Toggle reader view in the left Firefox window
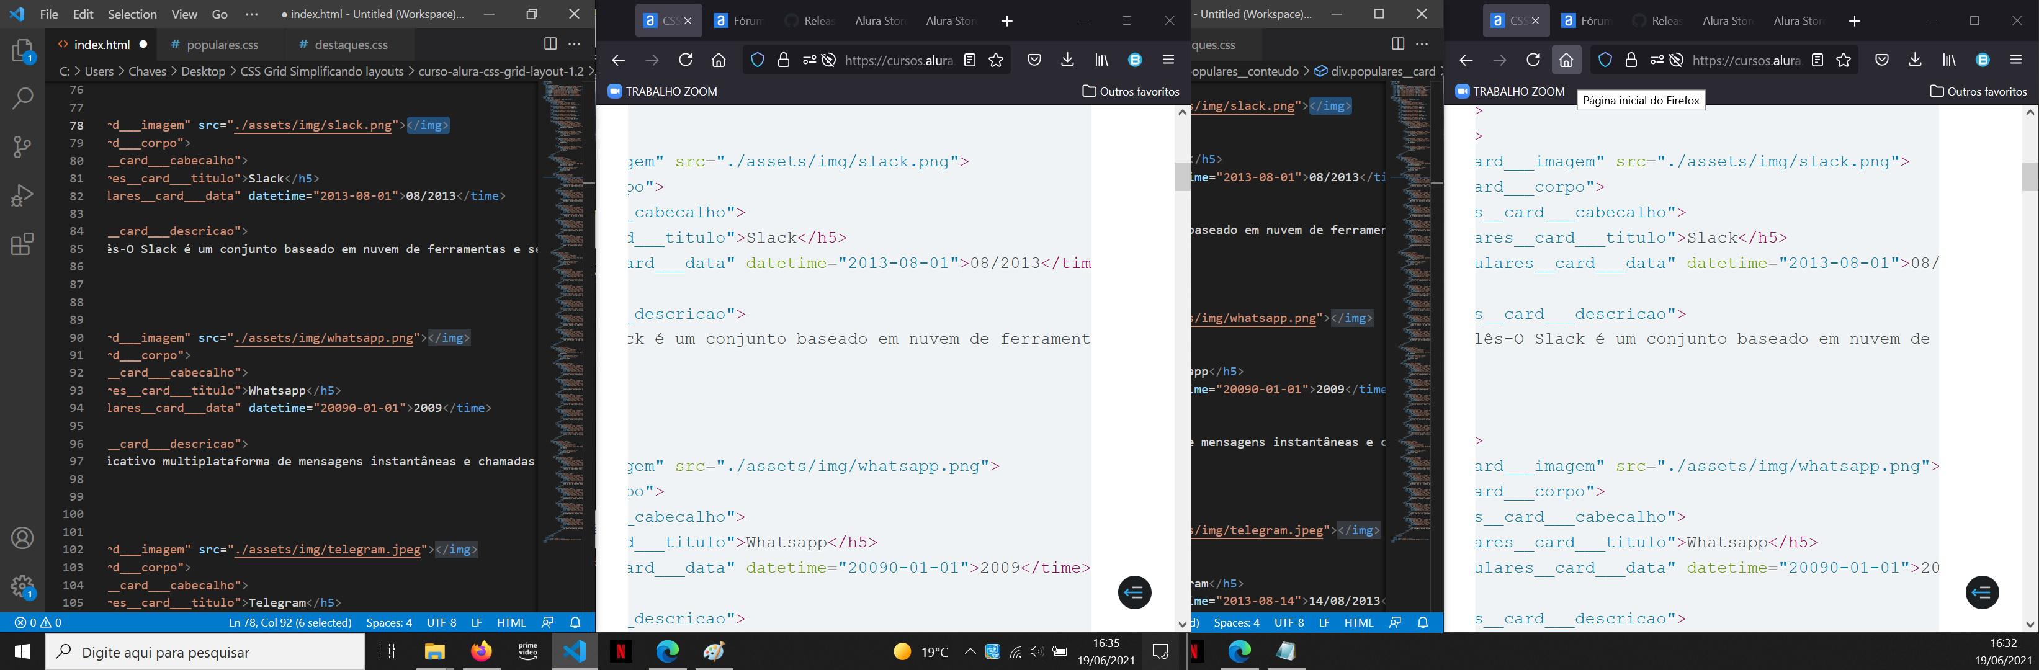2039x670 pixels. 970,60
